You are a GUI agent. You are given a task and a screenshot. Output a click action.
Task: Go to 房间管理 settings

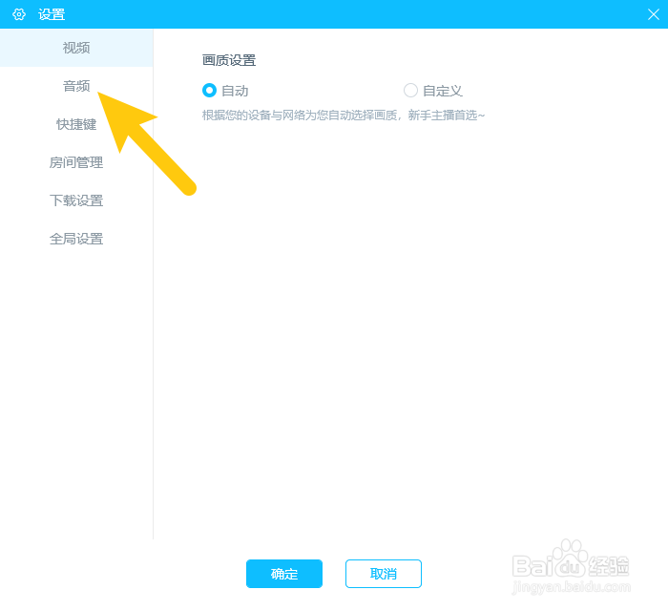(76, 162)
